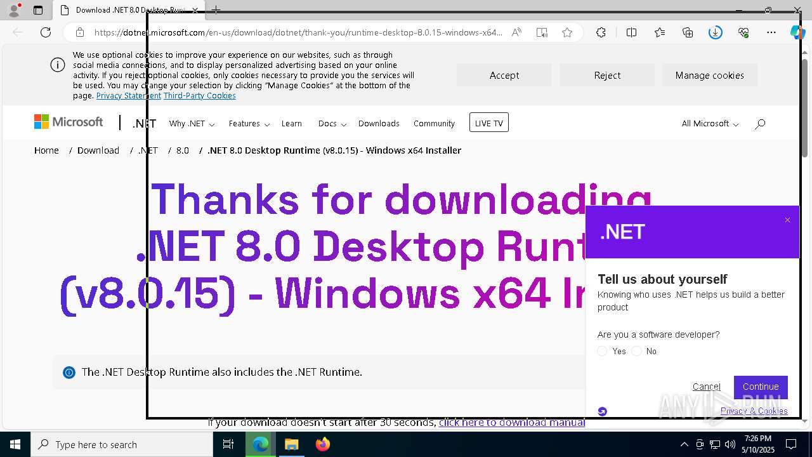
Task: Open the immersive reader icon
Action: (542, 32)
